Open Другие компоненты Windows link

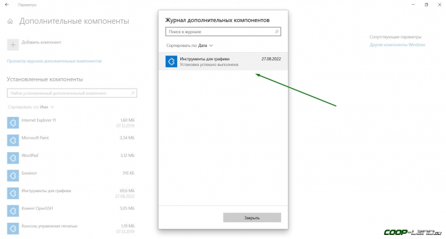[x=397, y=45]
